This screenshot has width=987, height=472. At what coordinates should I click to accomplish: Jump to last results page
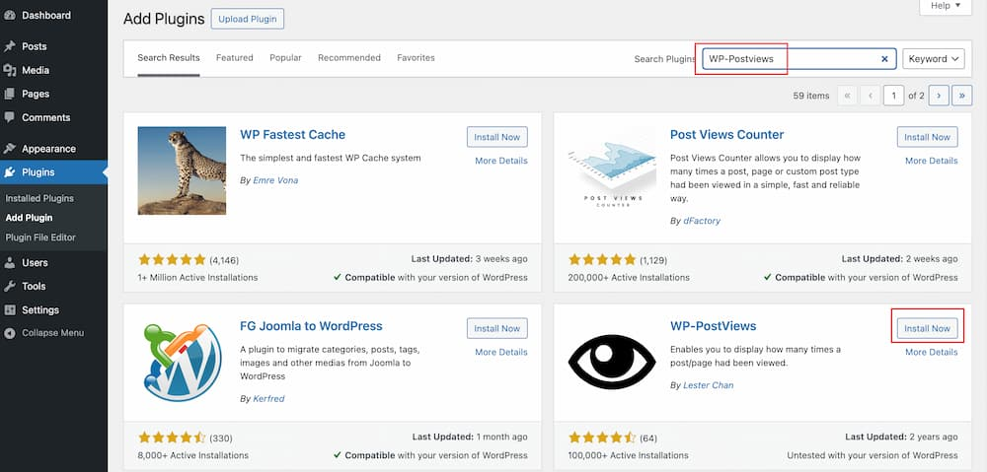click(961, 96)
